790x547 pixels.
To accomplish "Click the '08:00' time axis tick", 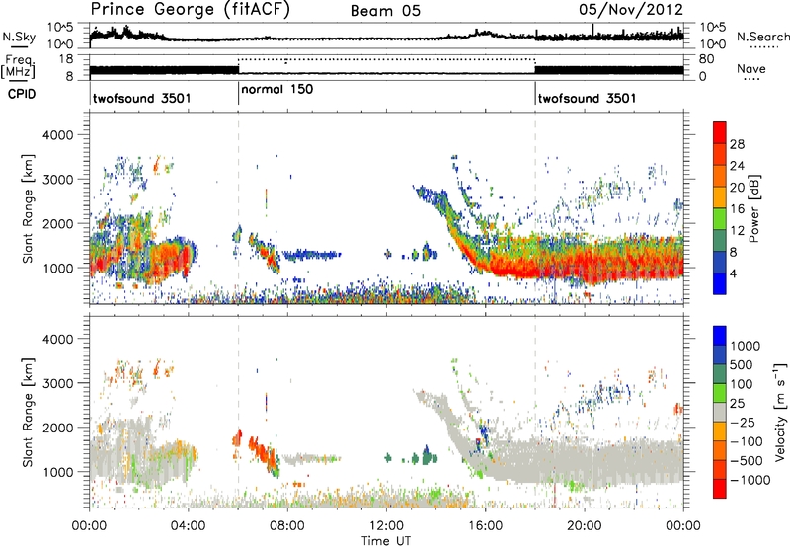I will point(287,525).
